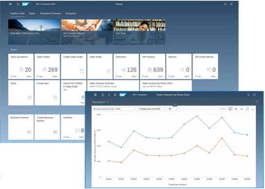Expand the Standard view variant dropdown

(x=101, y=102)
